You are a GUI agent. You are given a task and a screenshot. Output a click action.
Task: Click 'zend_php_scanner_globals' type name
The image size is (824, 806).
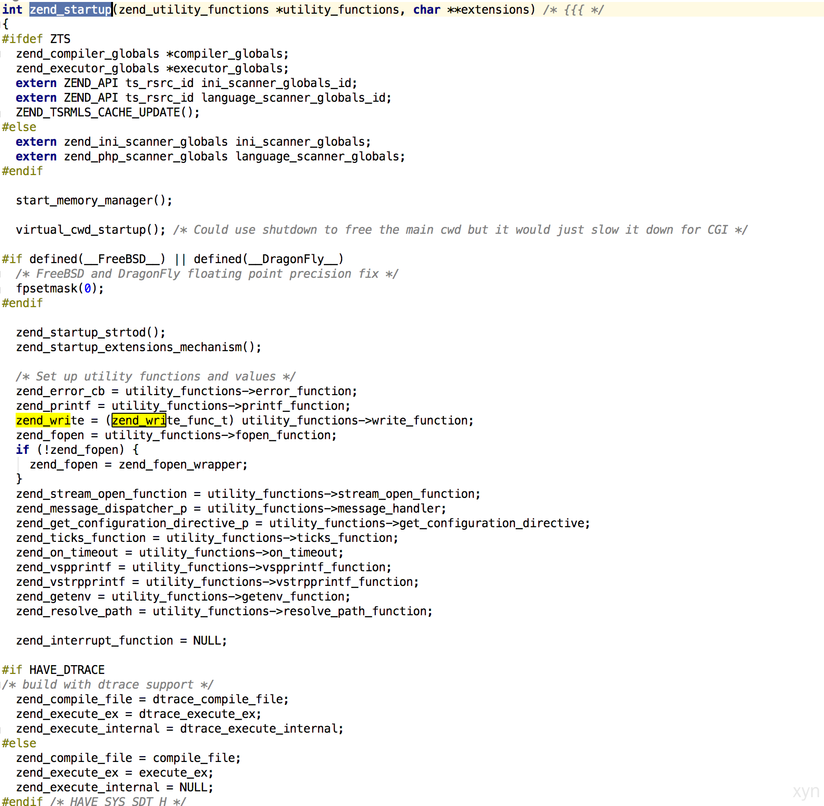146,157
